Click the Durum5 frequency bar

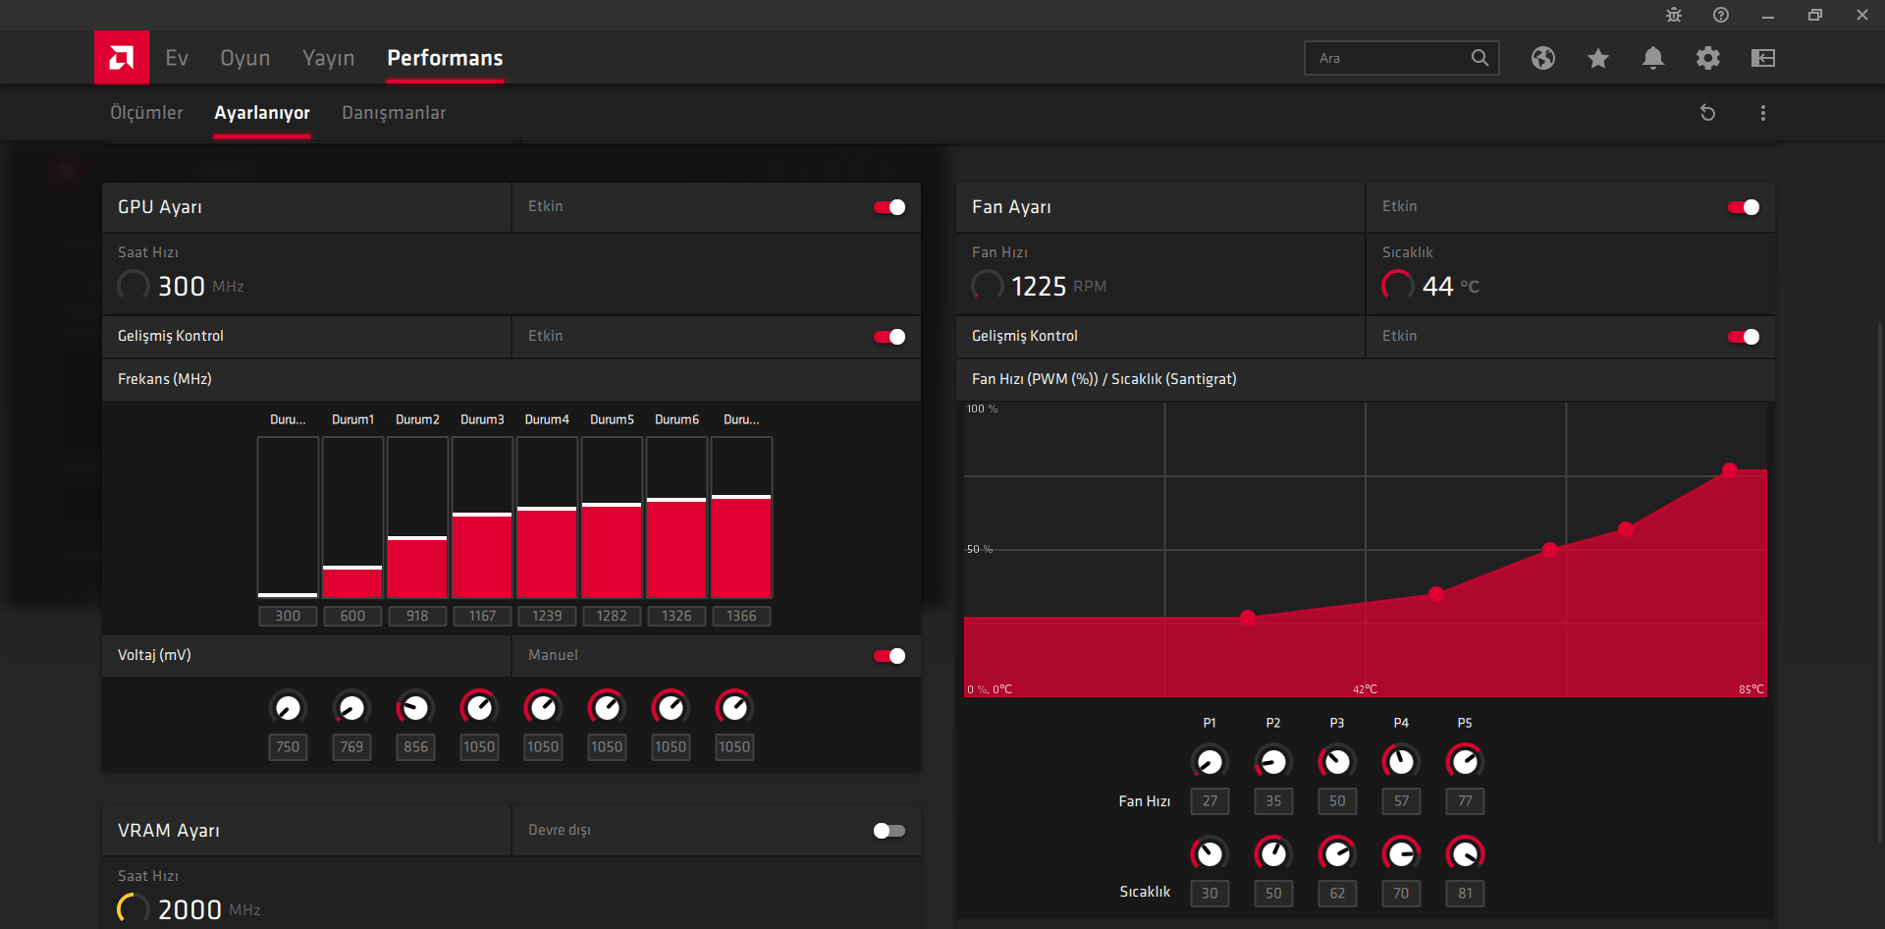[612, 518]
